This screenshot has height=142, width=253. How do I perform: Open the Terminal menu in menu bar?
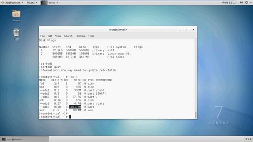(80, 36)
